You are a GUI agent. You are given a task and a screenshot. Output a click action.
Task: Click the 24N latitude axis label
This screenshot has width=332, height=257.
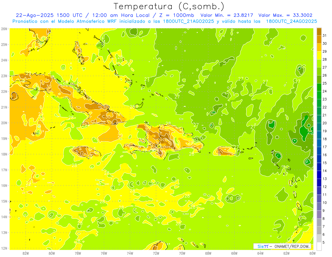point(4,60)
